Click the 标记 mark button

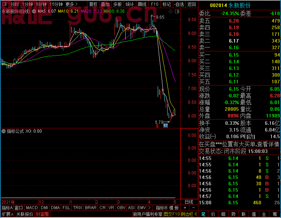[166, 4]
